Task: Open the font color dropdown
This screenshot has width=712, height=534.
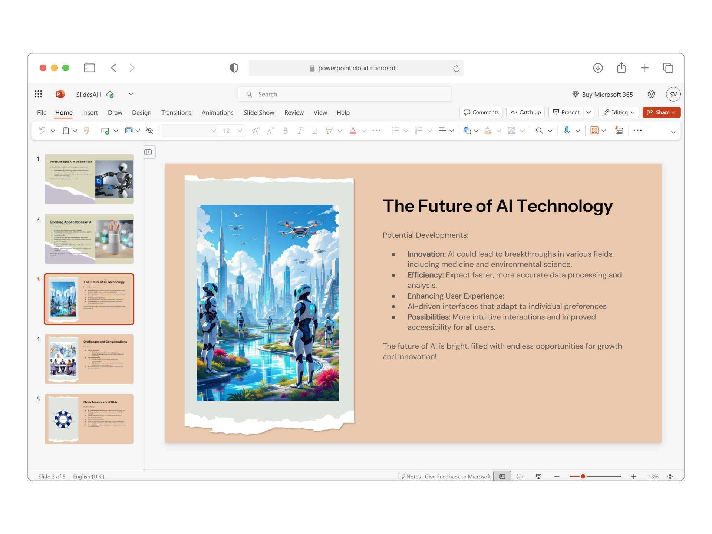Action: point(364,131)
